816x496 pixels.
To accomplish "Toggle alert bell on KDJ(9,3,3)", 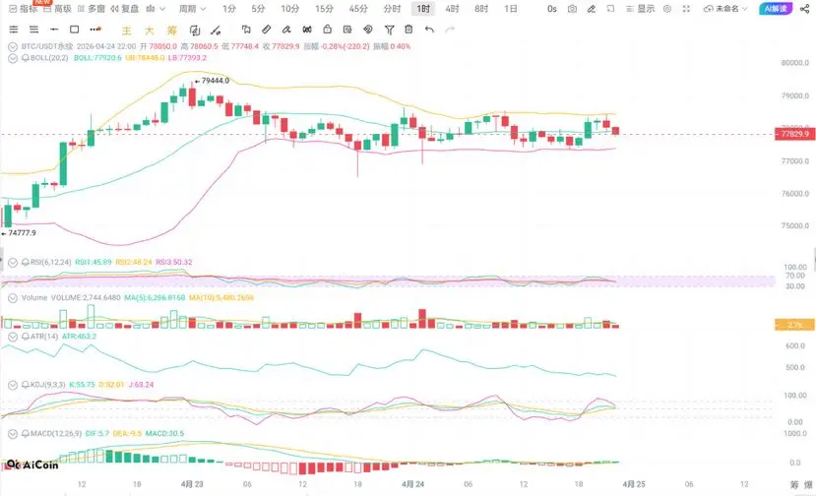I will [x=25, y=385].
